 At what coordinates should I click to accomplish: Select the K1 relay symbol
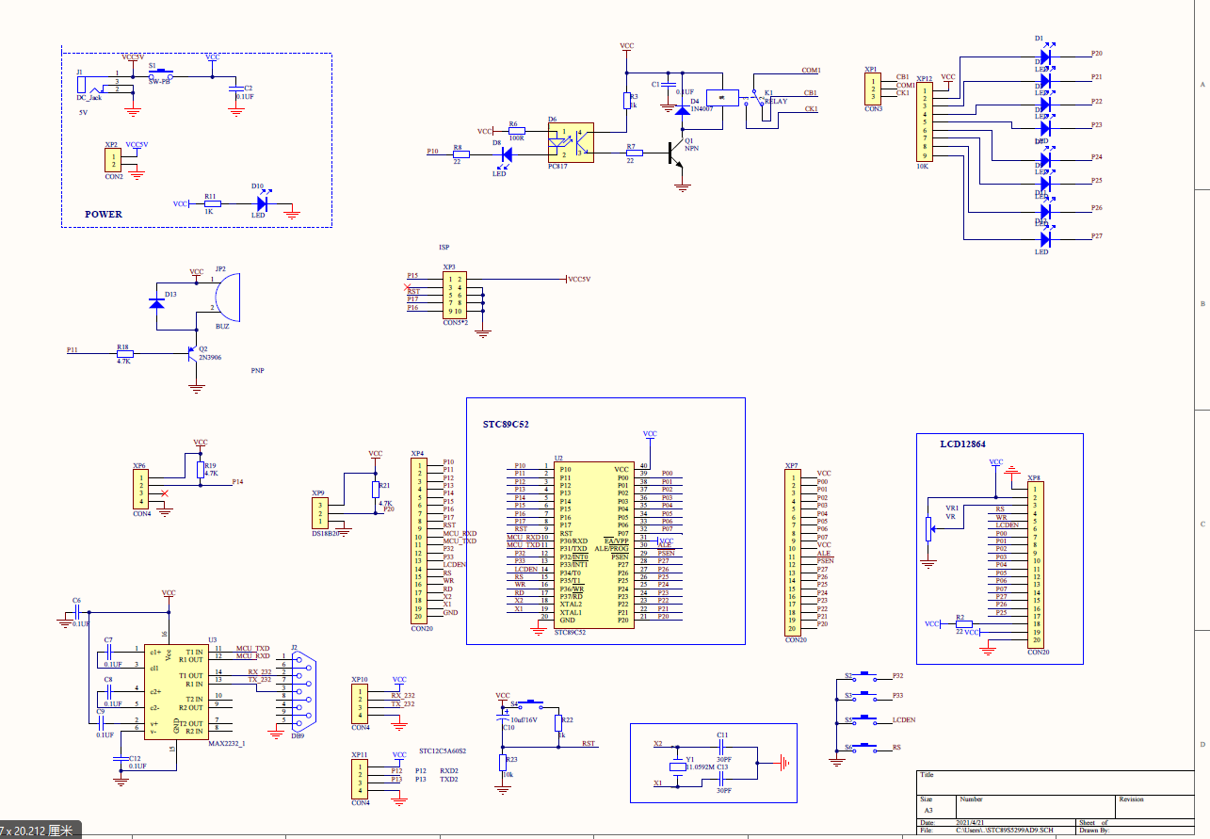coord(737,97)
